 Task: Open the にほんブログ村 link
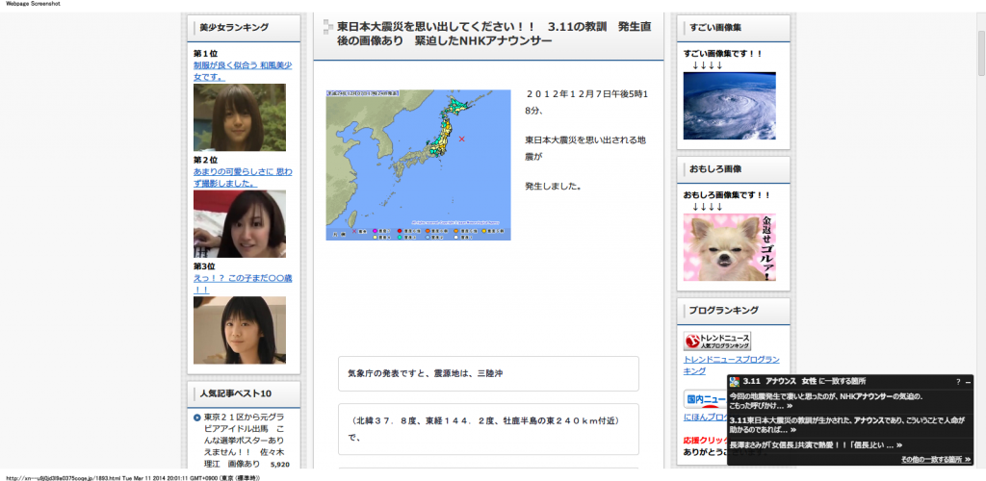click(704, 417)
